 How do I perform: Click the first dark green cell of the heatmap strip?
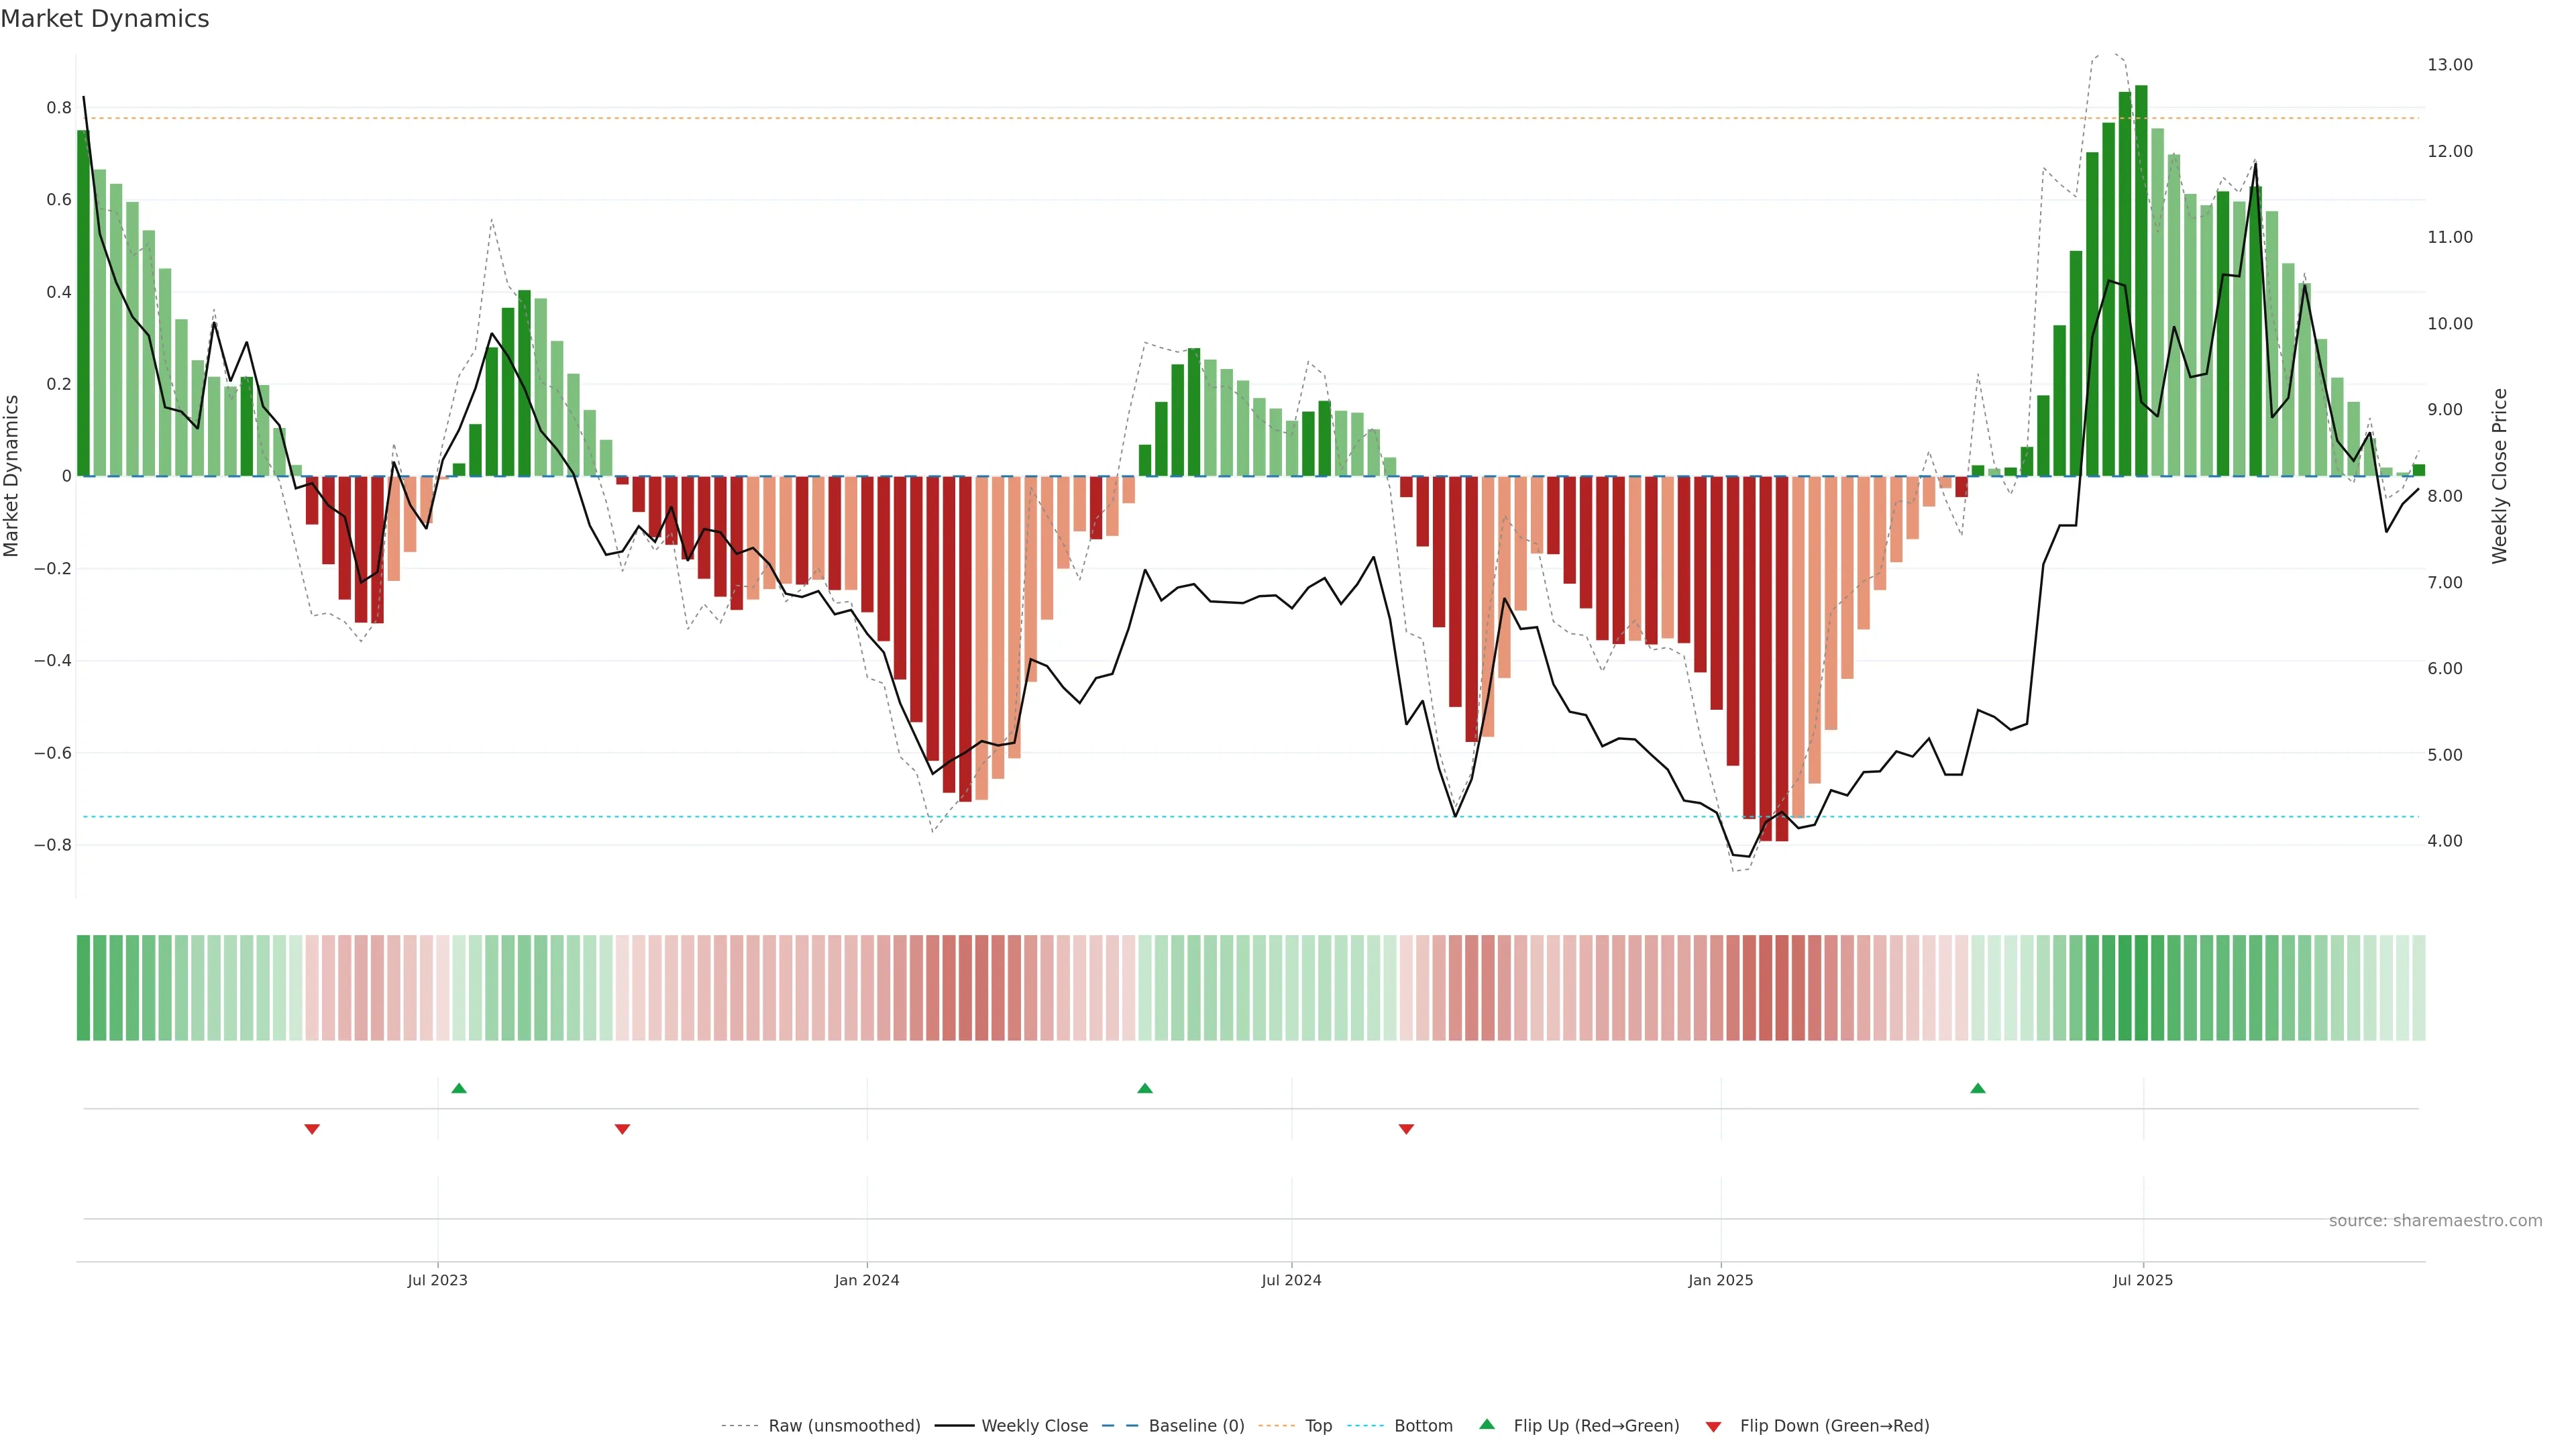point(83,987)
